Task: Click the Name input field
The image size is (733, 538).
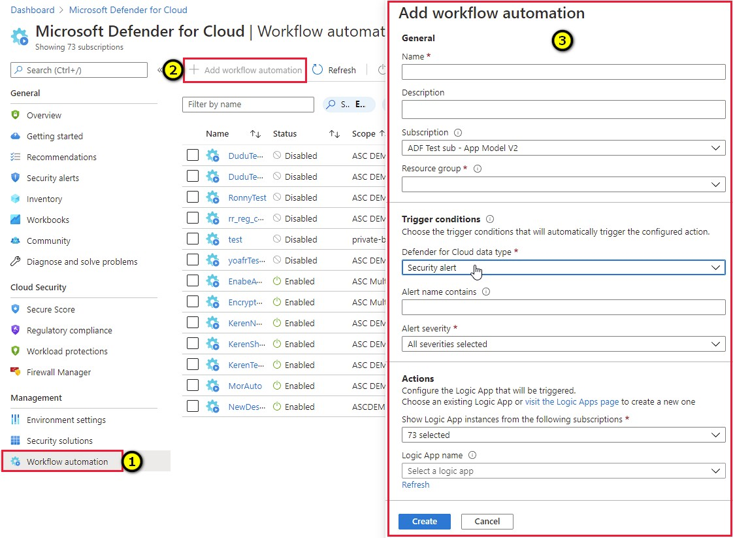Action: [563, 71]
